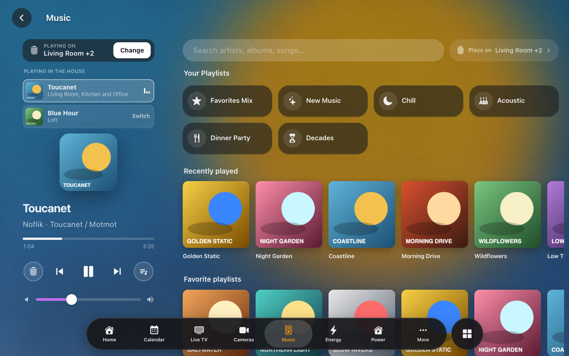
Task: Click the low volume speaker icon
Action: tap(27, 299)
